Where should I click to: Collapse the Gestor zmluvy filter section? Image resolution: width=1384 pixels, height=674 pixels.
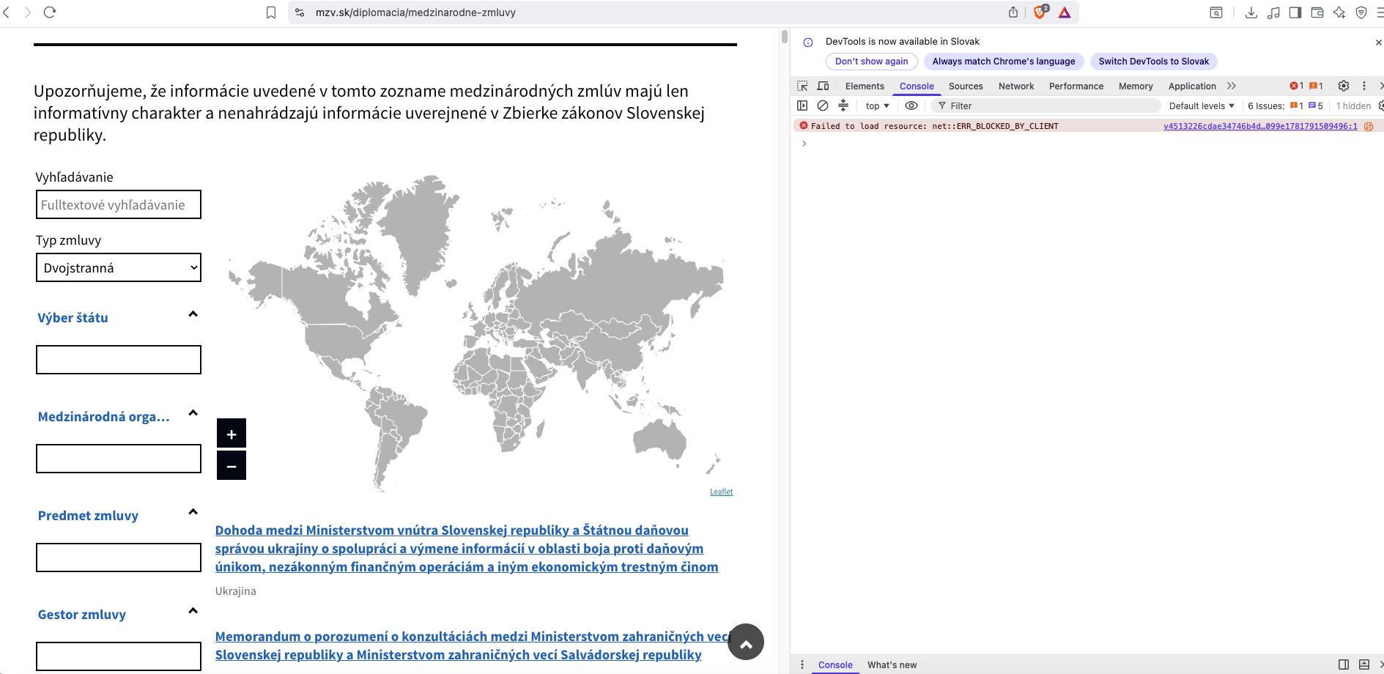point(193,611)
